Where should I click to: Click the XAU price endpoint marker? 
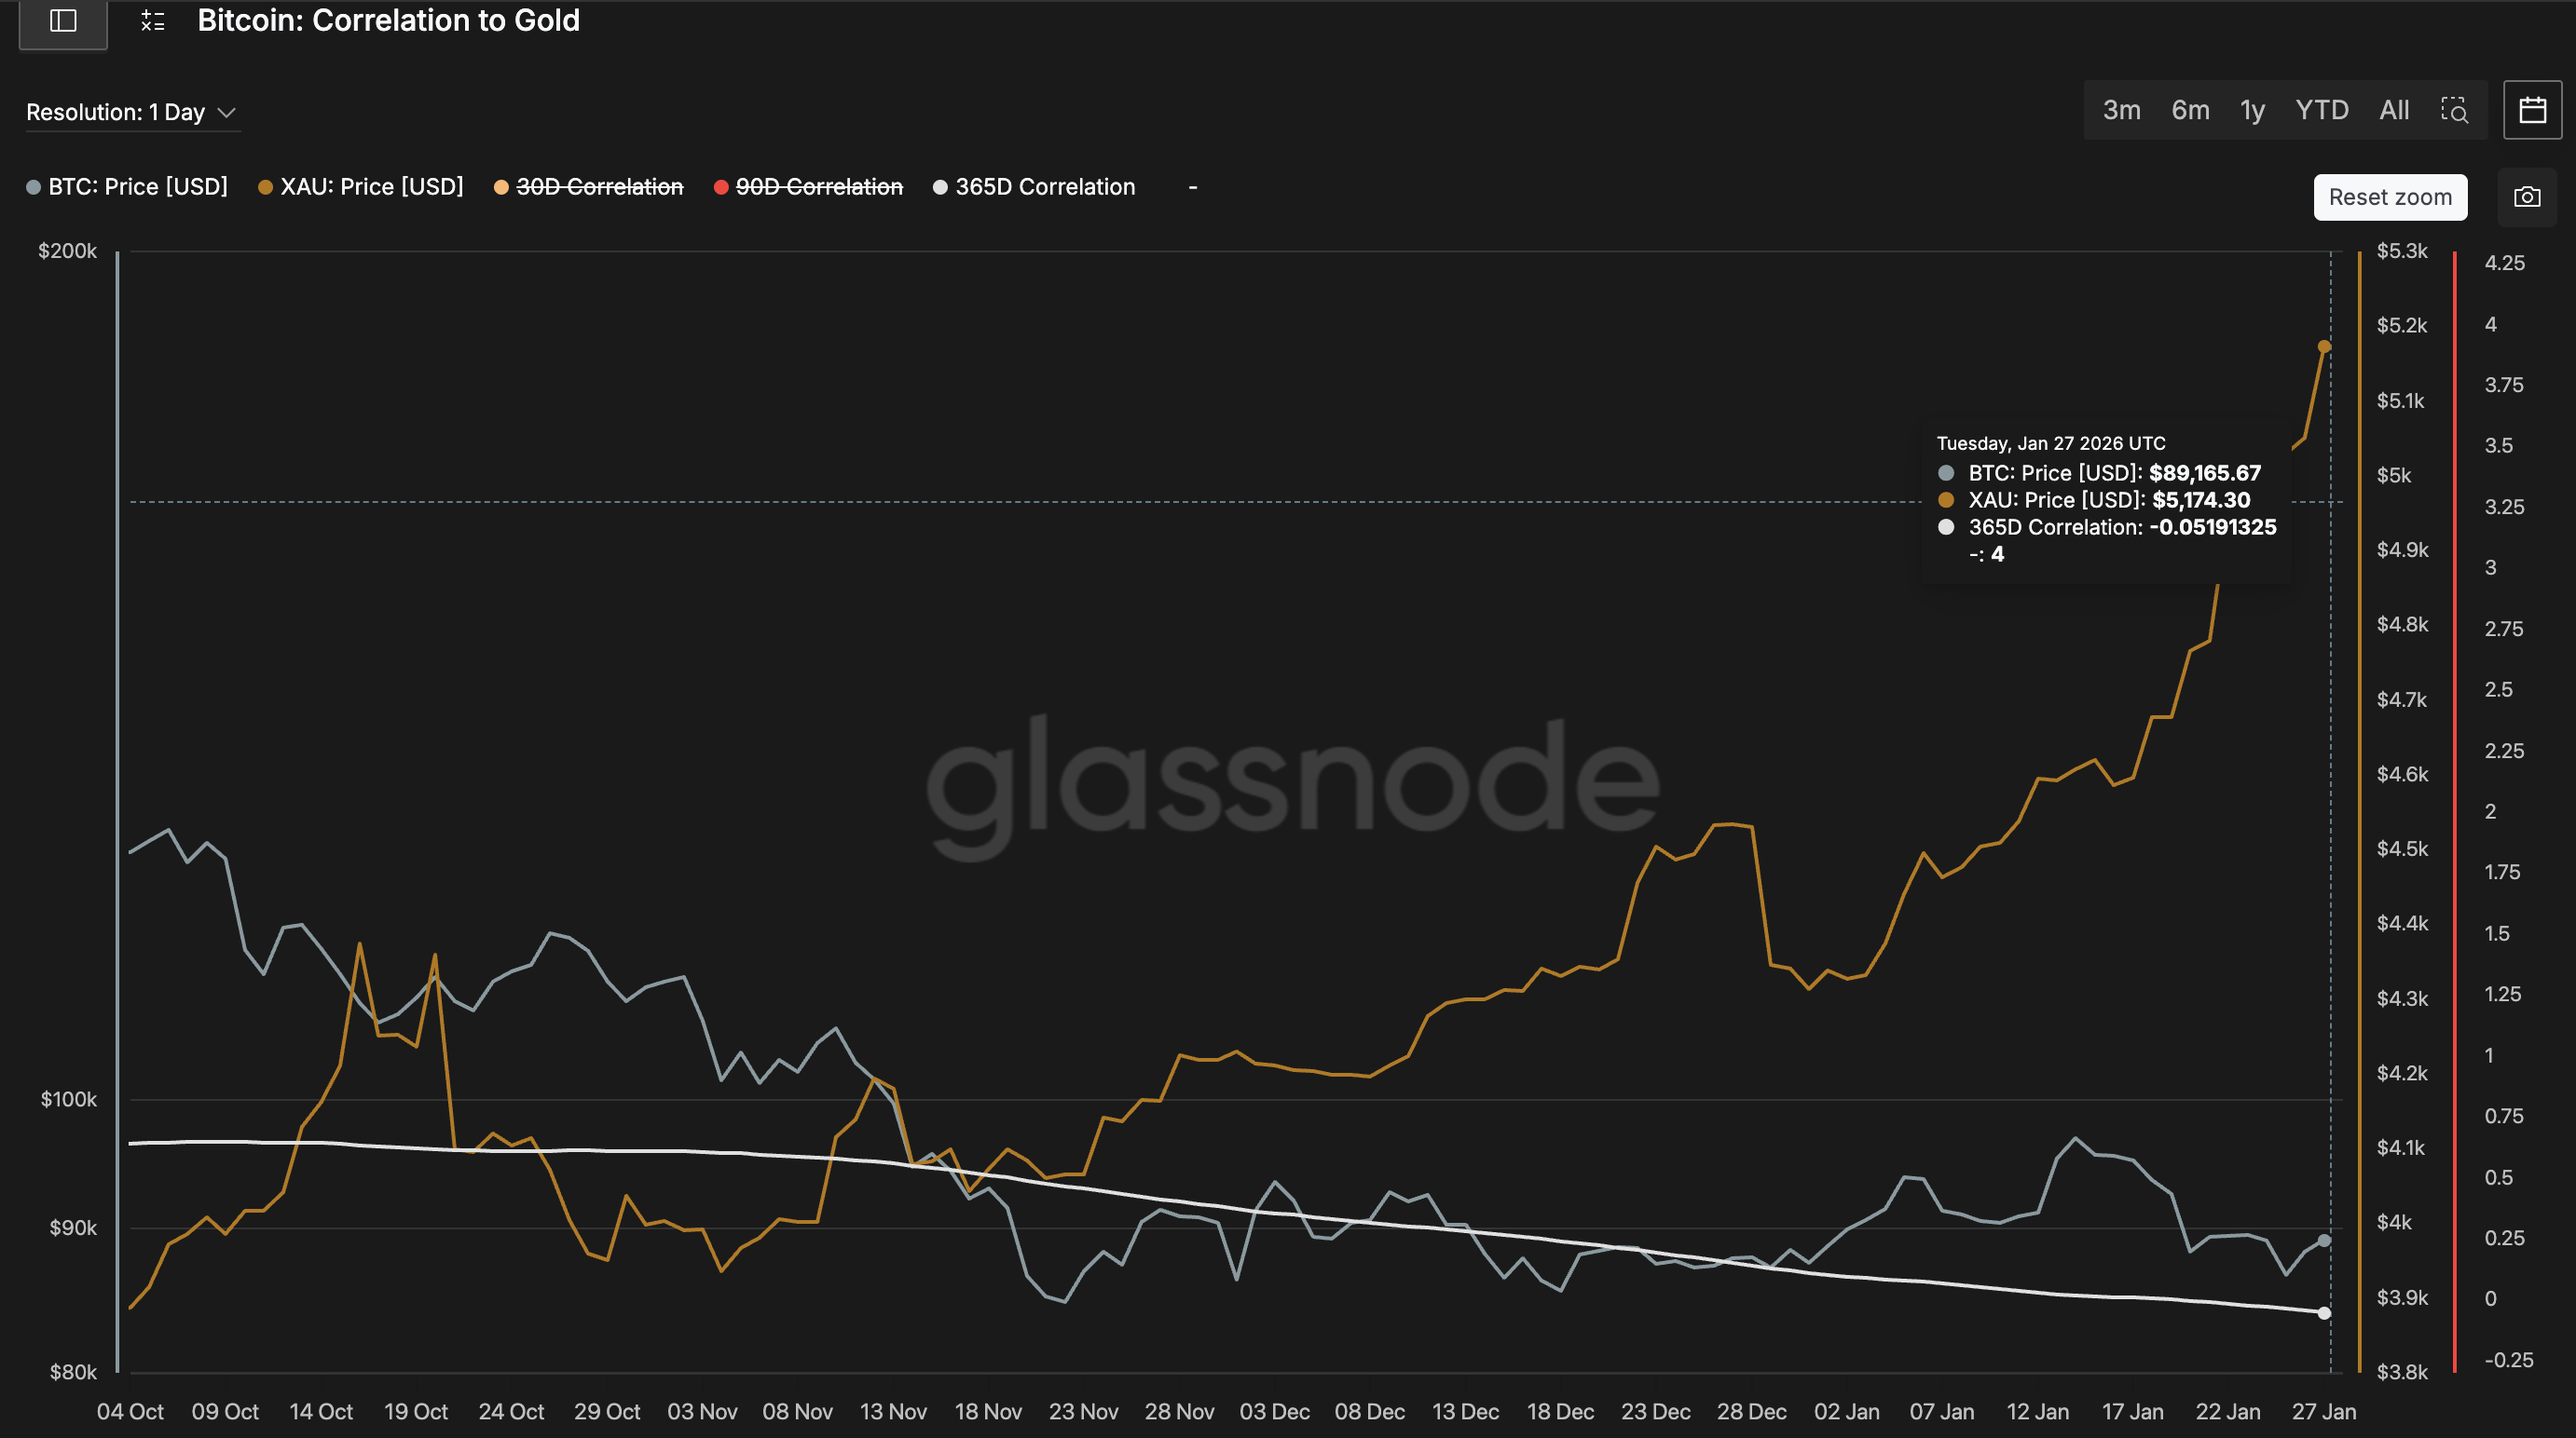2324,346
